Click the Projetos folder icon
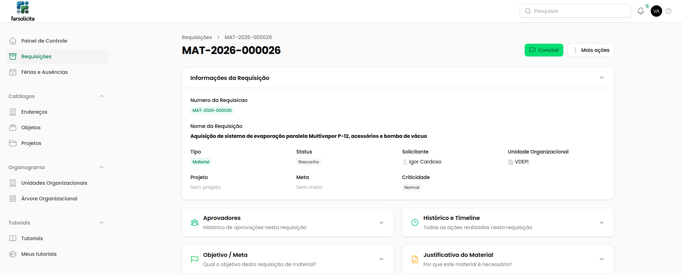 tap(13, 143)
